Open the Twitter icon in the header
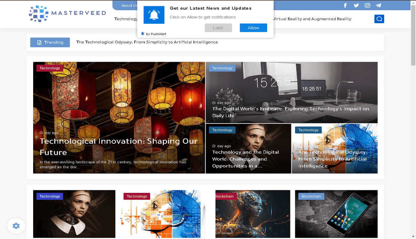Screen dimensions: 416x239 356,5
